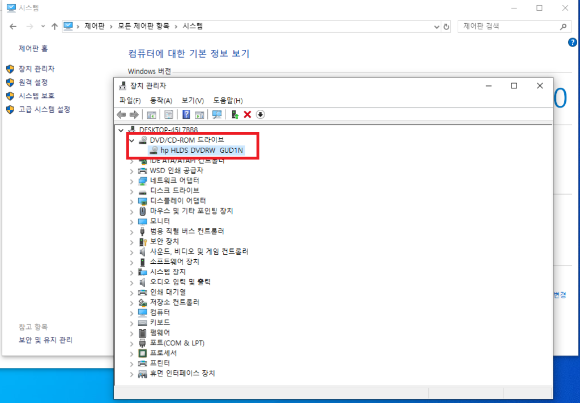Click the Update driver software toolbar icon

tap(235, 114)
